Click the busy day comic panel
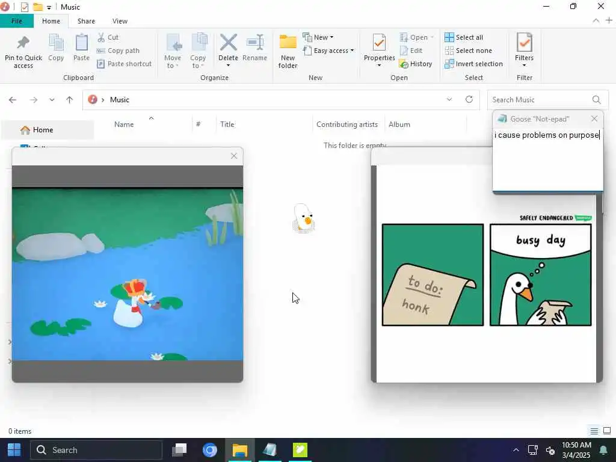This screenshot has width=616, height=462. [541, 274]
